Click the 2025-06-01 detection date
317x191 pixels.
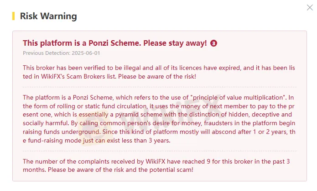(73, 53)
